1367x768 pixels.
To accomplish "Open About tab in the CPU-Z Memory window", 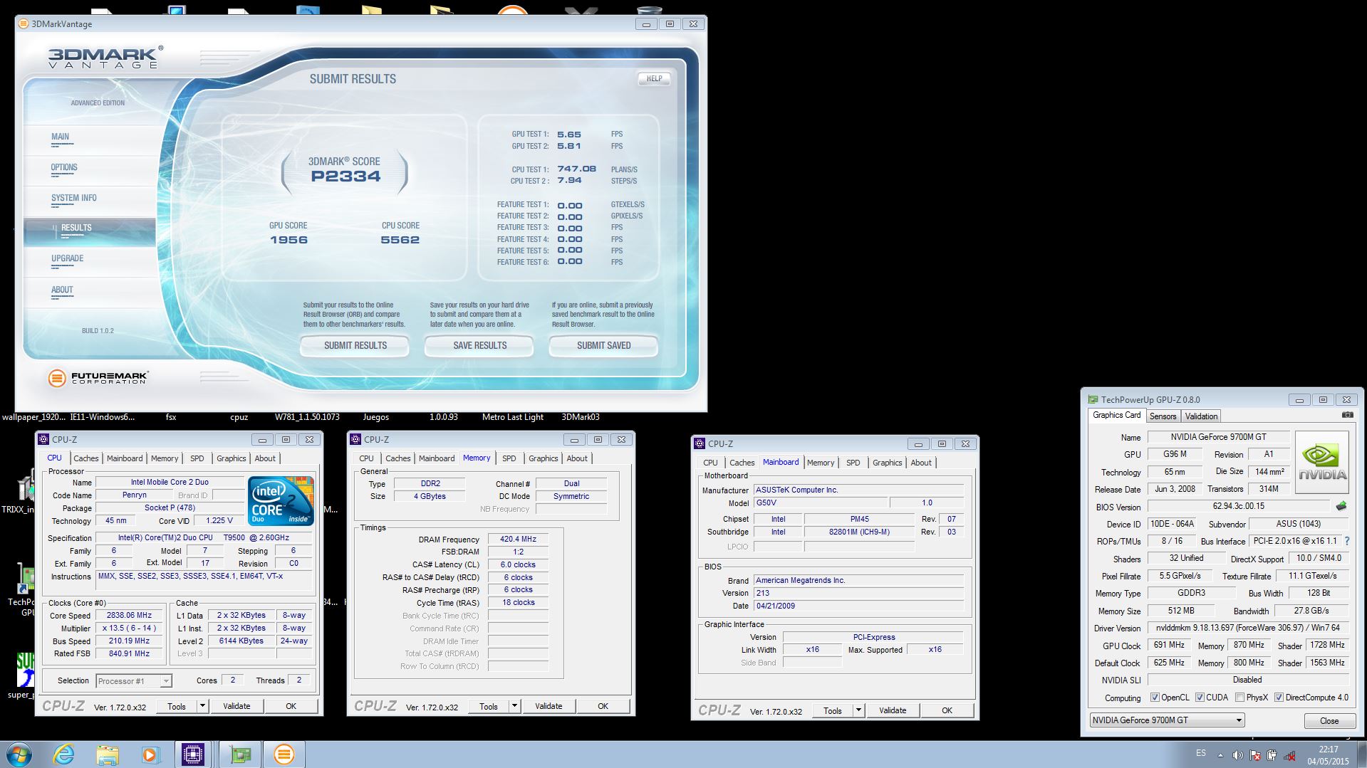I will (x=577, y=458).
